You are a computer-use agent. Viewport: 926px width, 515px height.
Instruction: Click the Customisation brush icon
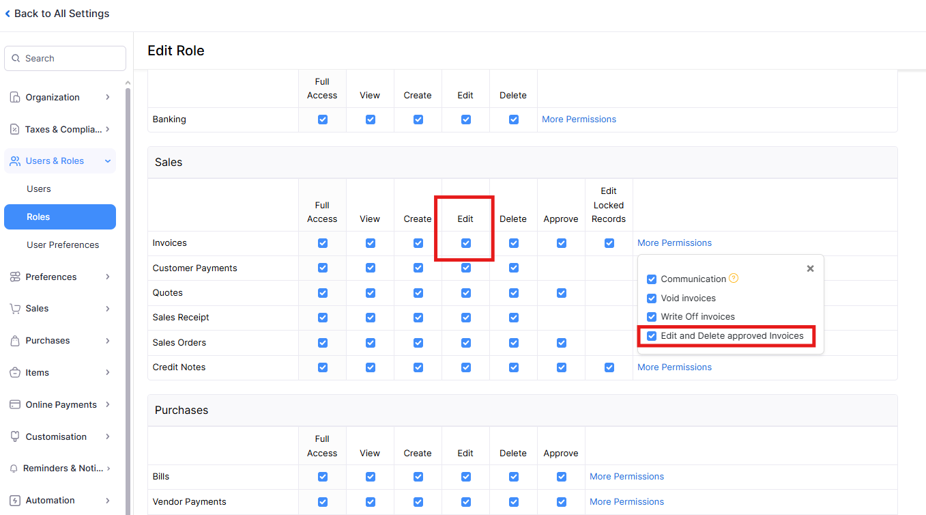tap(15, 436)
